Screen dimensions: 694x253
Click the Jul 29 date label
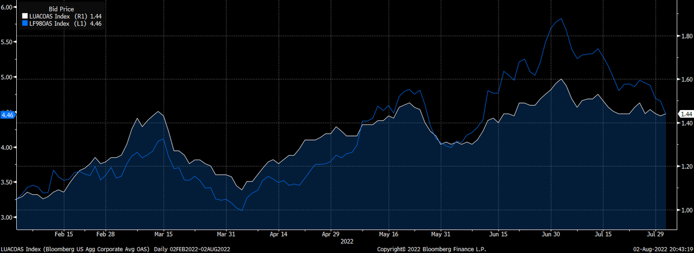click(x=656, y=235)
